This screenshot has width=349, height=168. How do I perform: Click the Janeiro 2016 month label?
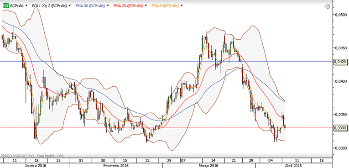[x=35, y=166]
